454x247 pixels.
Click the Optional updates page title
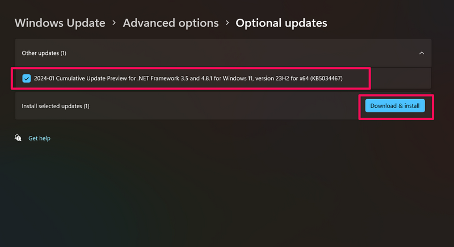(x=281, y=23)
